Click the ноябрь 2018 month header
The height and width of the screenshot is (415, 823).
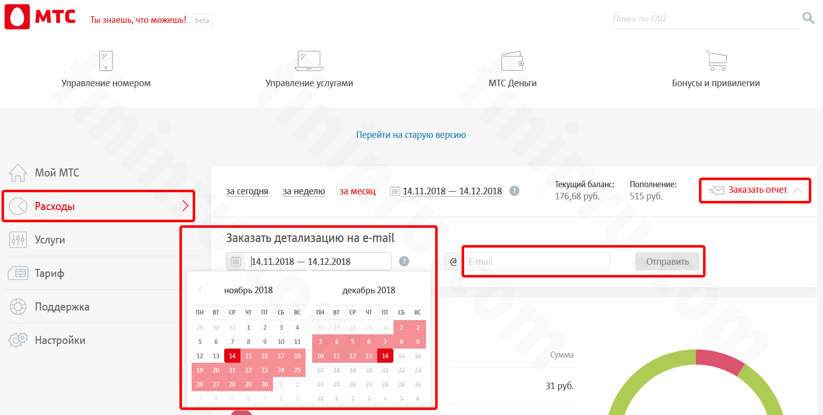[248, 290]
